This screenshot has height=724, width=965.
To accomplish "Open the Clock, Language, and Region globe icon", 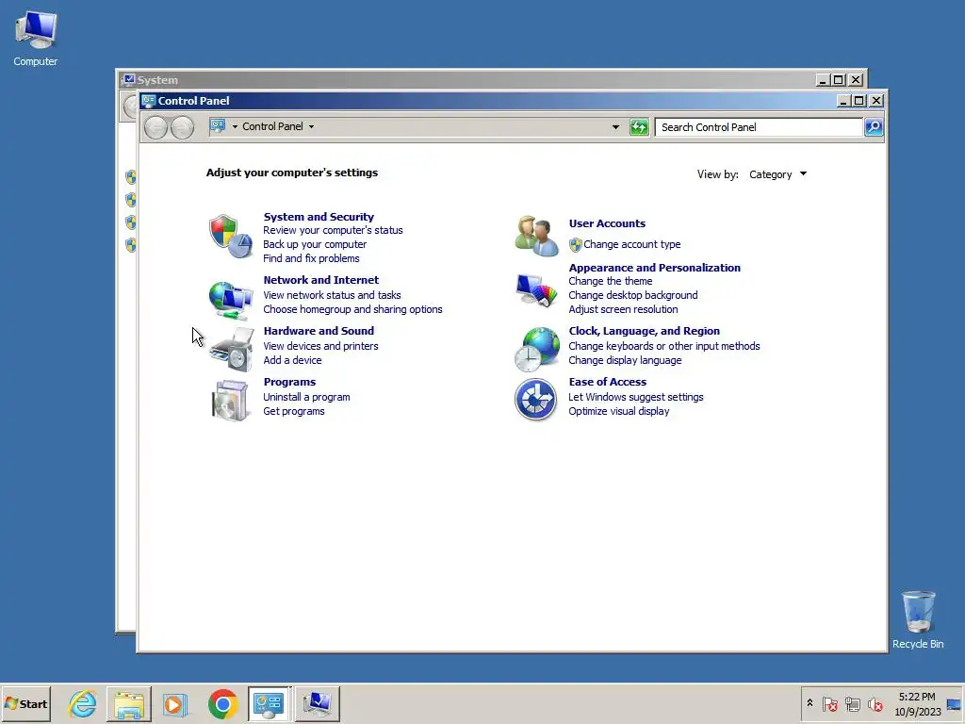I will [536, 350].
